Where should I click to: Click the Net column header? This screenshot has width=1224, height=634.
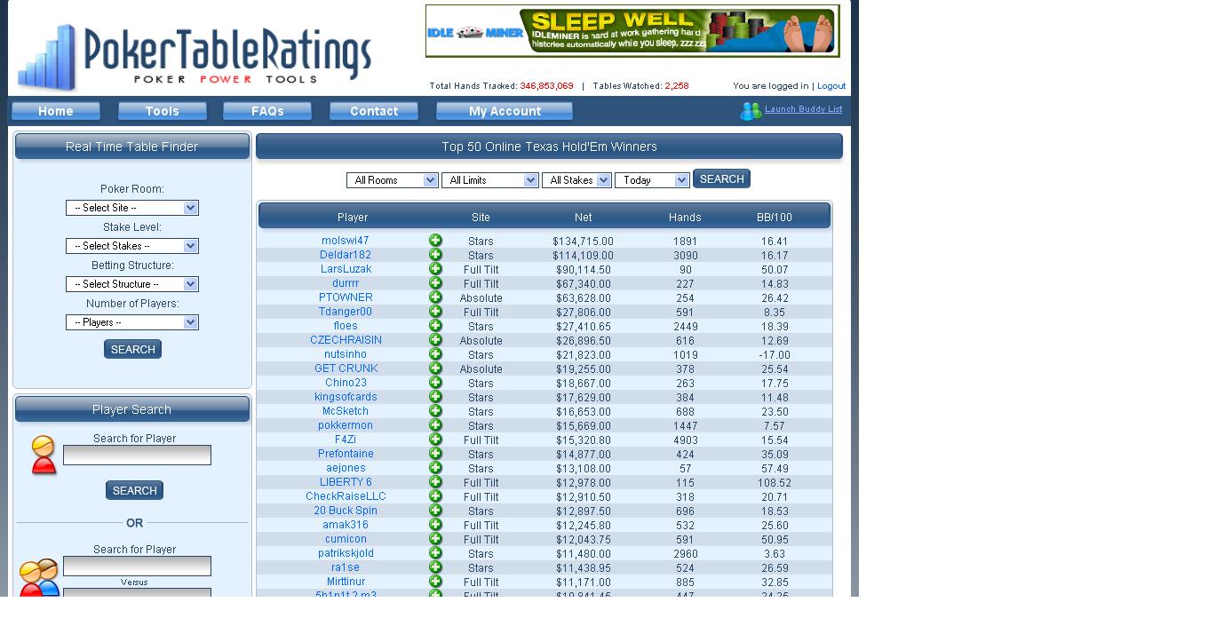coord(583,217)
